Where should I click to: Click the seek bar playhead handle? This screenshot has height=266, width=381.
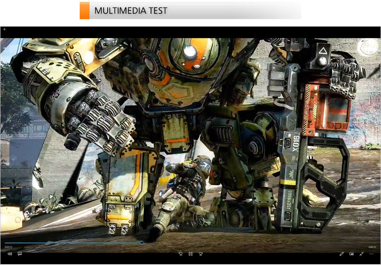142,243
